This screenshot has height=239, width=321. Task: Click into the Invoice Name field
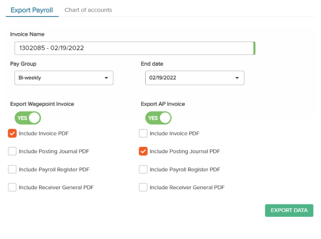pos(135,48)
